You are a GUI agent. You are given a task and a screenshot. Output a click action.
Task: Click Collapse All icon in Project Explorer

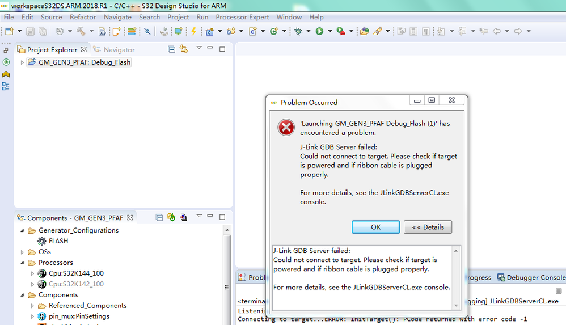pos(172,49)
